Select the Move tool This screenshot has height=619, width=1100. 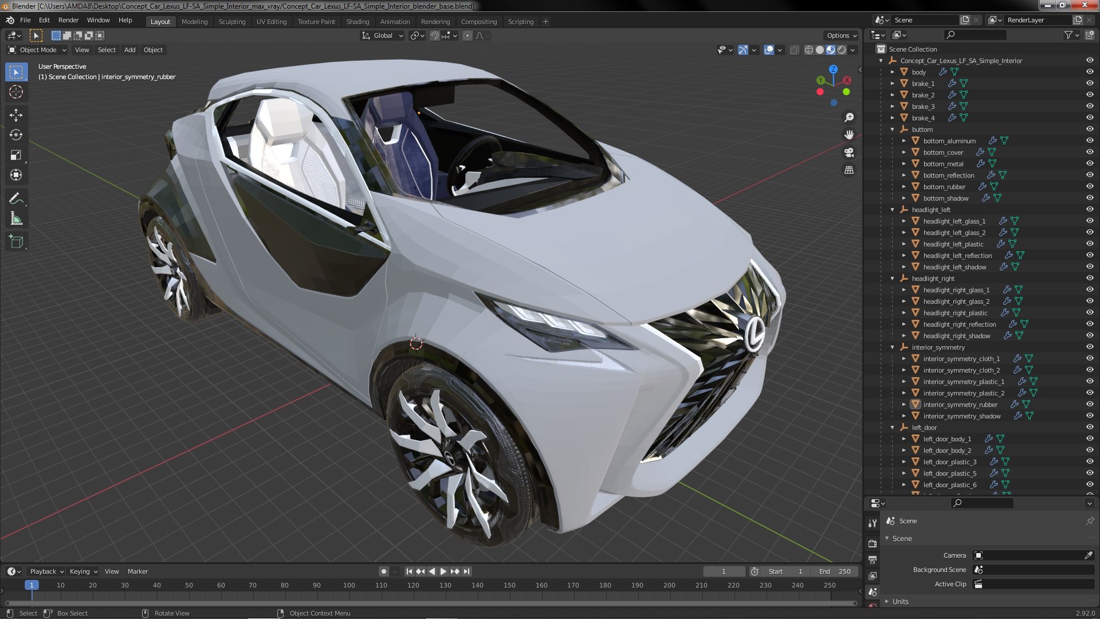tap(16, 115)
